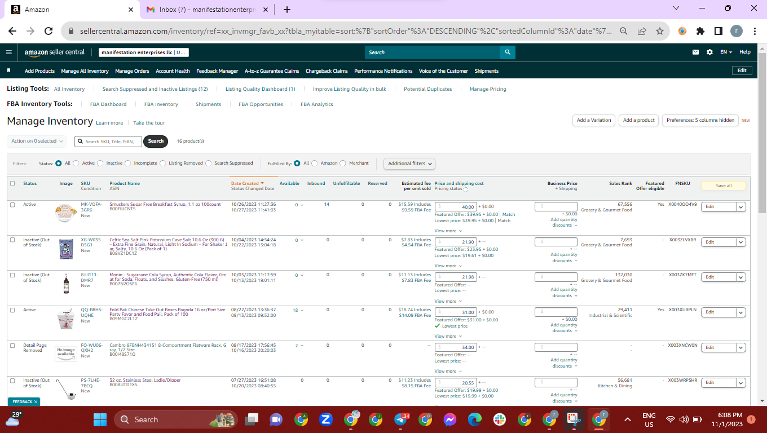Focus the Search SKU, Title, ISBN field
Image resolution: width=767 pixels, height=433 pixels.
[108, 142]
